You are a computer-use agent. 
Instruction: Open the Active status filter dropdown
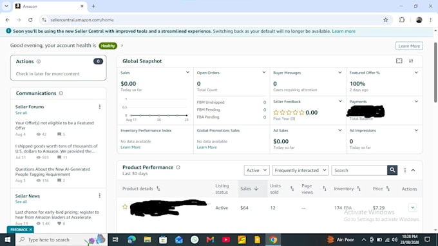(x=256, y=170)
